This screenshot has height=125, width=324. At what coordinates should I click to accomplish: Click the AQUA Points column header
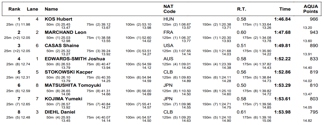coord(311,9)
